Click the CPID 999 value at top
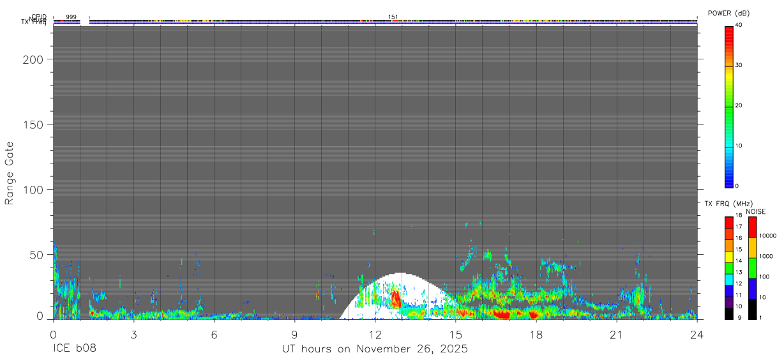This screenshot has width=784, height=362. [72, 17]
